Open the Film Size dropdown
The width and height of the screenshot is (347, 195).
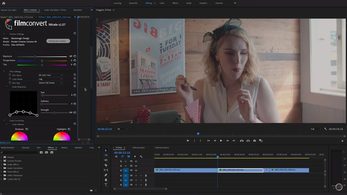pos(50,83)
